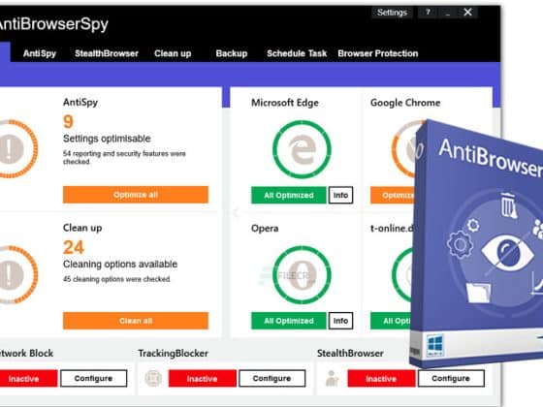
Task: Open Info for Opera
Action: pyautogui.click(x=340, y=321)
